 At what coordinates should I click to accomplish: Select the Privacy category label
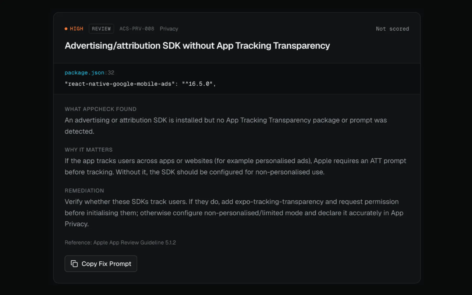point(169,29)
